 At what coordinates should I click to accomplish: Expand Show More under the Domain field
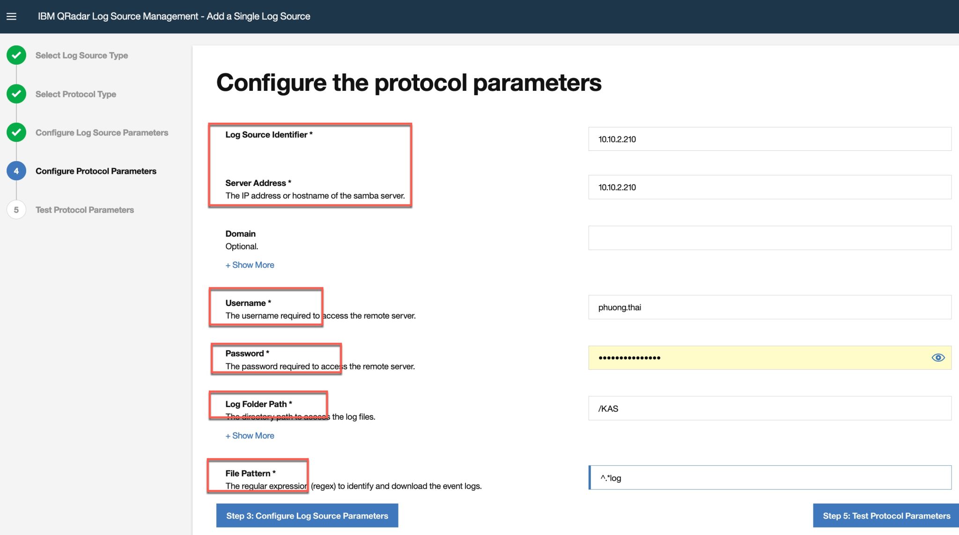click(x=250, y=265)
